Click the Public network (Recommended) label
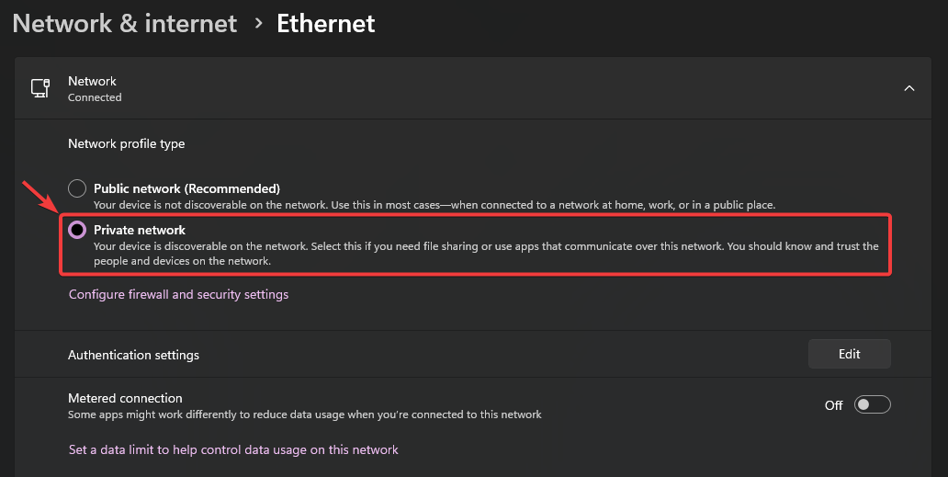Image resolution: width=948 pixels, height=477 pixels. click(186, 188)
